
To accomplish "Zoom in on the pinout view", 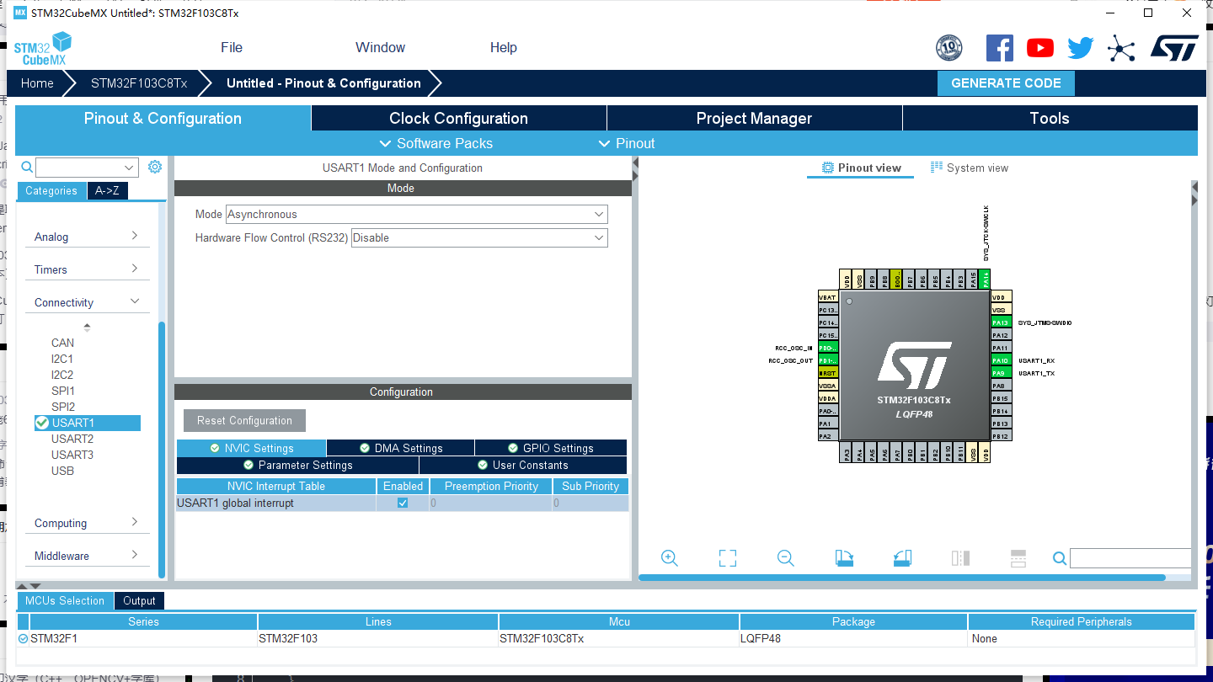I will click(x=670, y=557).
